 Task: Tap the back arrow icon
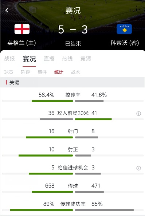(7, 10)
